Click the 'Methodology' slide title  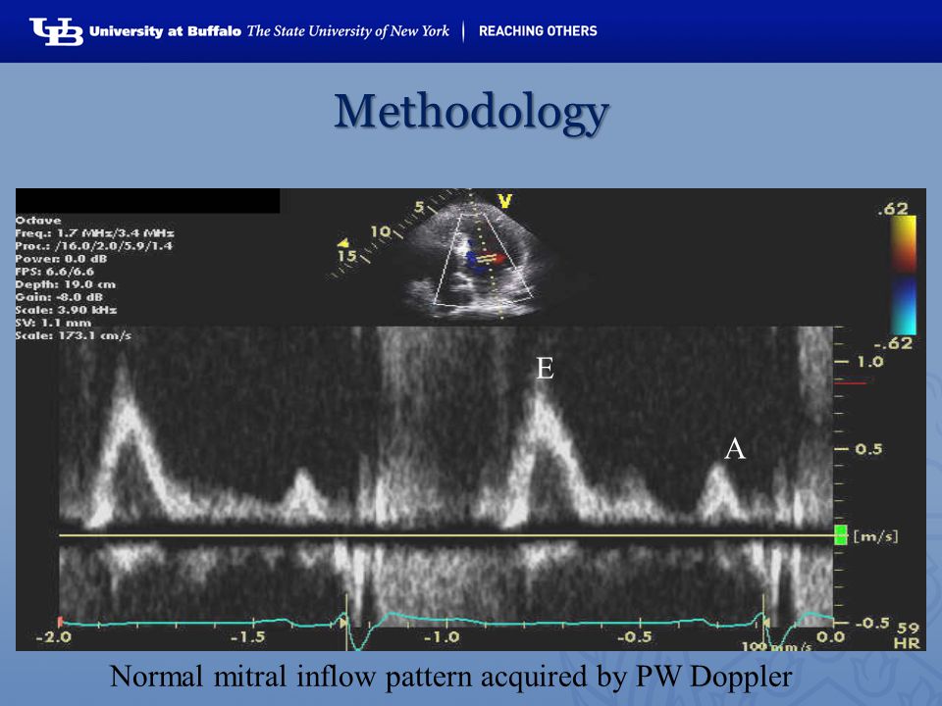[x=472, y=112]
